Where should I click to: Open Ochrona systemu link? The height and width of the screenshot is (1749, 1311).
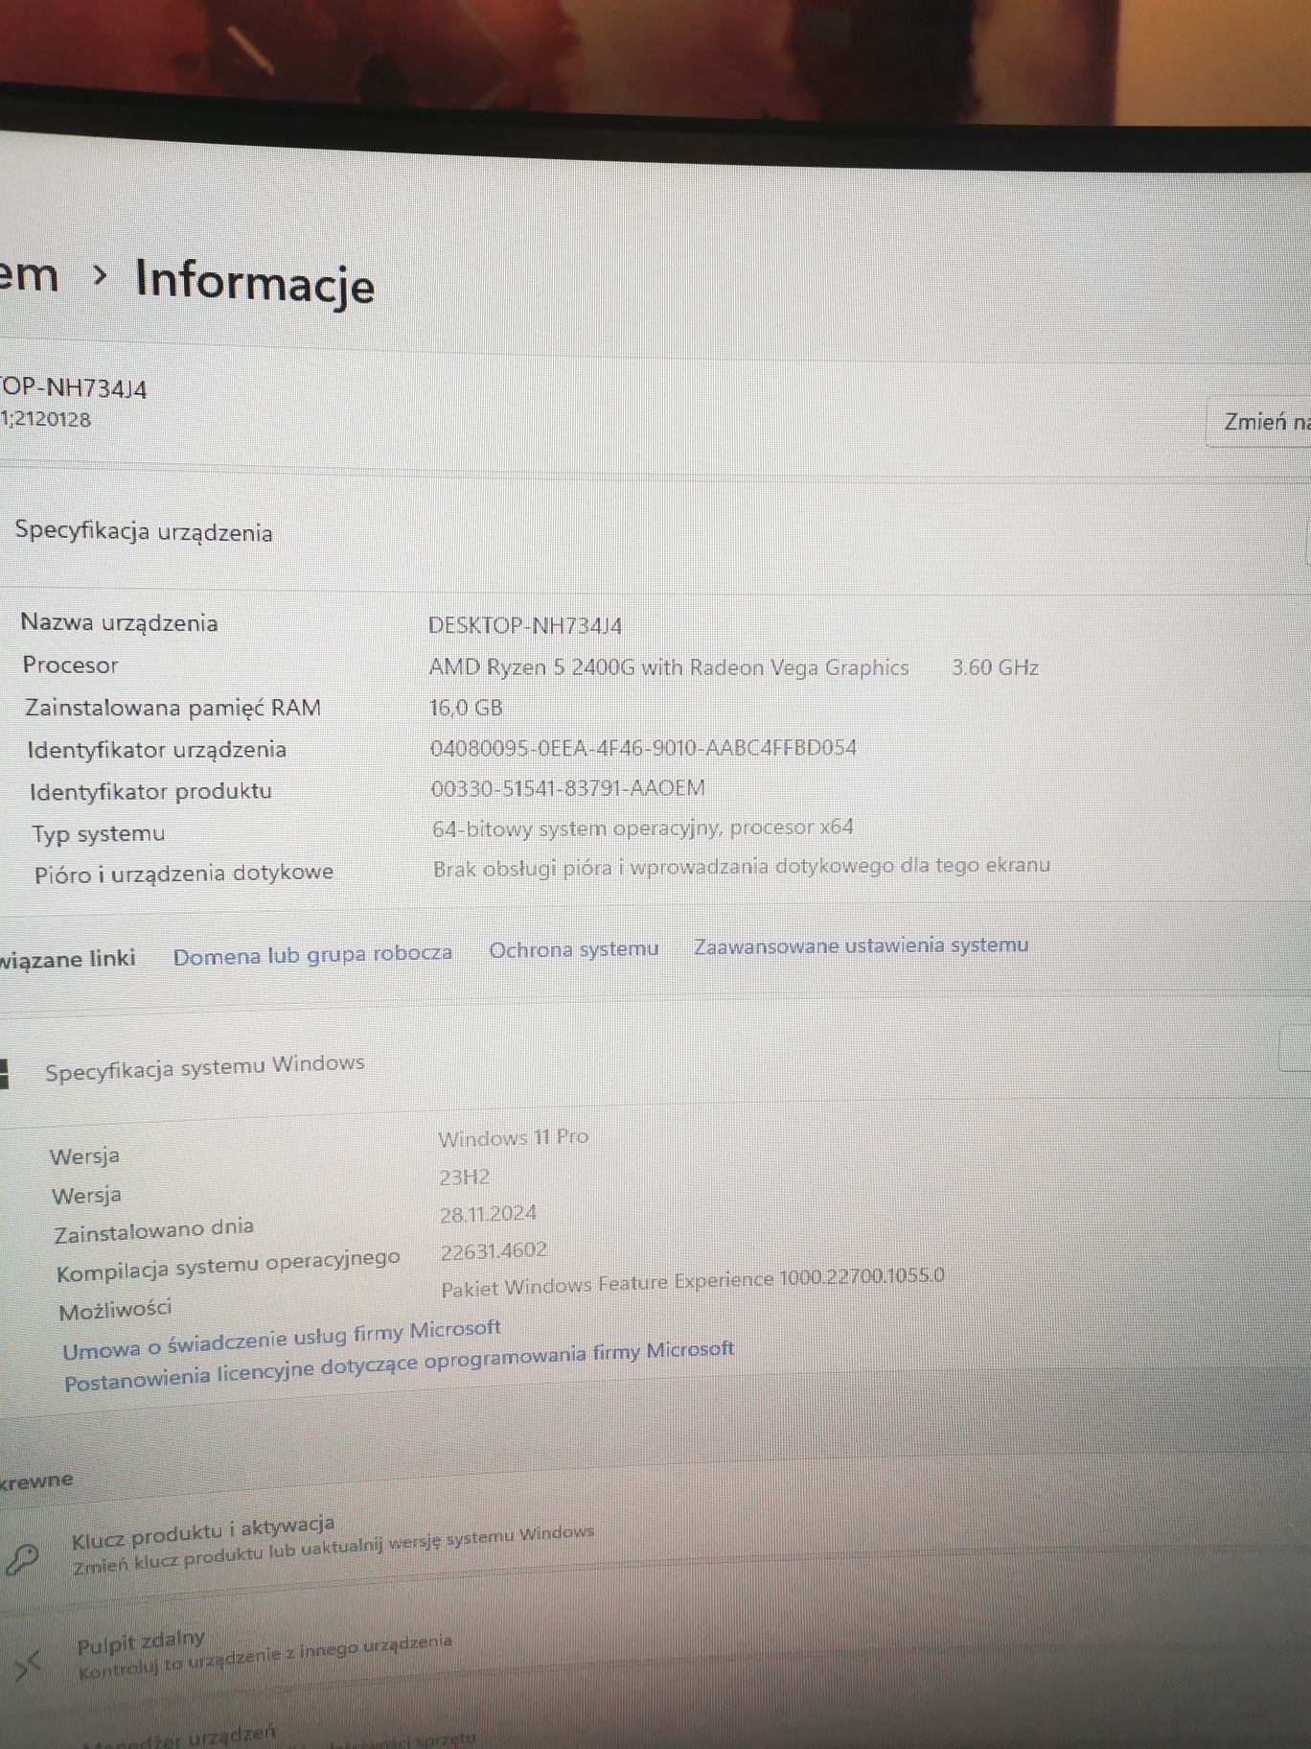pos(574,949)
